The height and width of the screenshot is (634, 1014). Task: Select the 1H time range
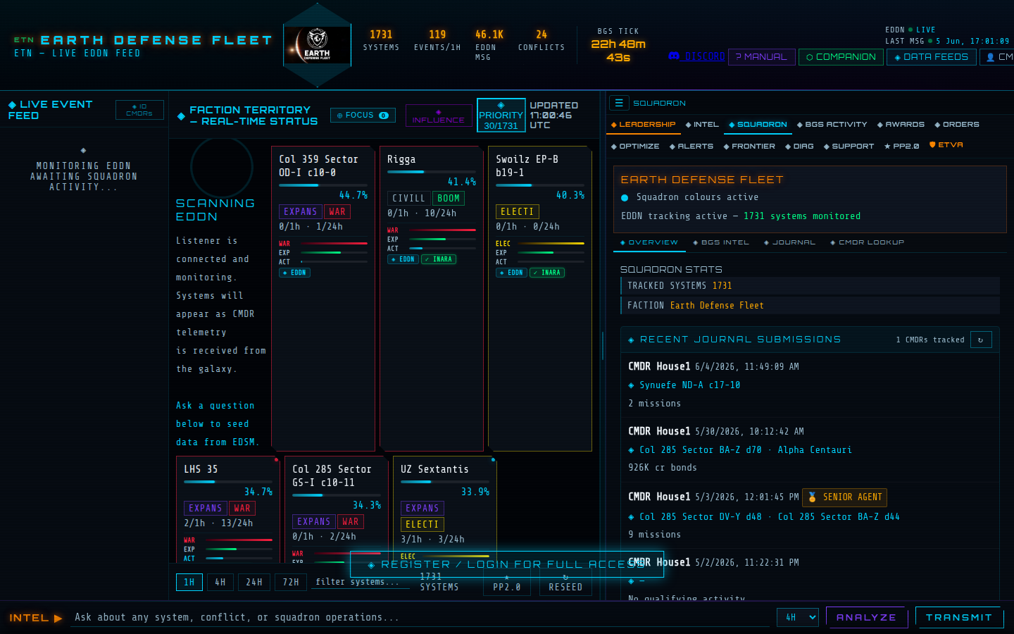pyautogui.click(x=189, y=582)
